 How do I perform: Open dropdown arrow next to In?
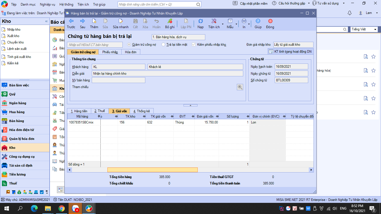(x=249, y=24)
